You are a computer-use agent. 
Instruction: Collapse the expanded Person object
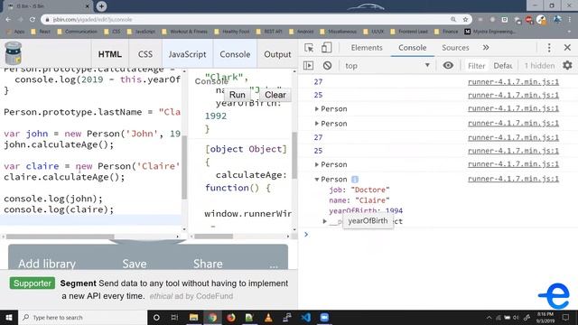click(316, 180)
